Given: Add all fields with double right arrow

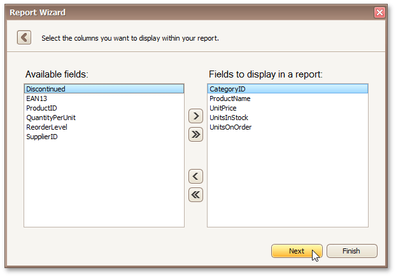Looking at the screenshot, I should coord(196,134).
